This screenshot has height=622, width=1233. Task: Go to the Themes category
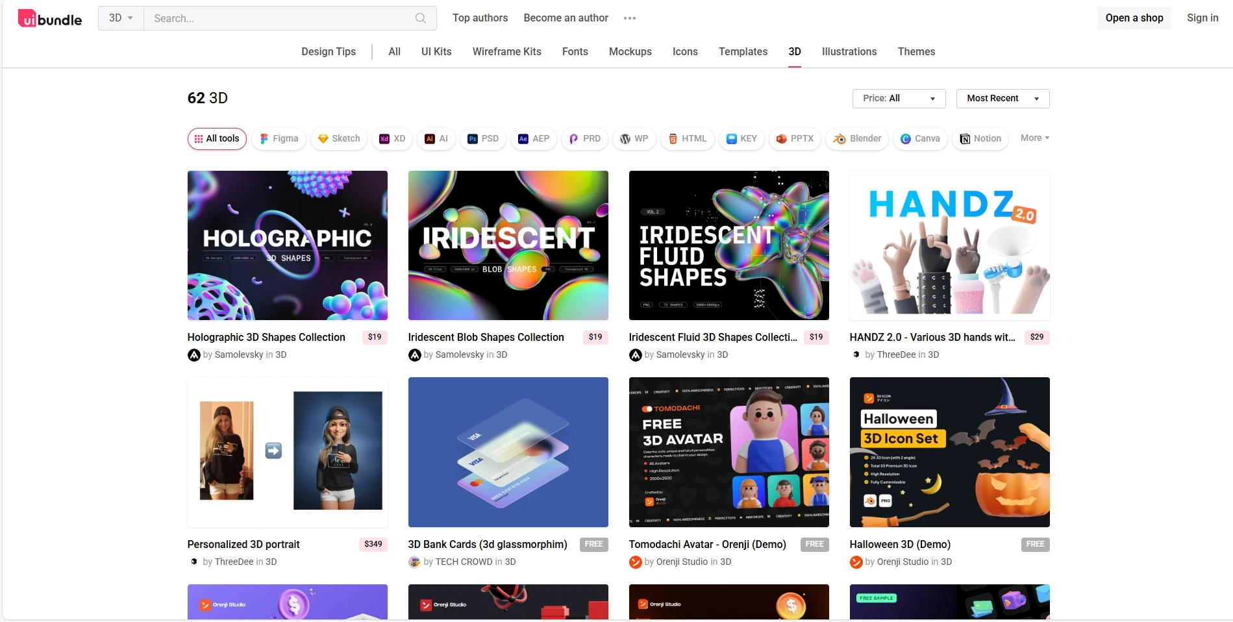pos(916,52)
